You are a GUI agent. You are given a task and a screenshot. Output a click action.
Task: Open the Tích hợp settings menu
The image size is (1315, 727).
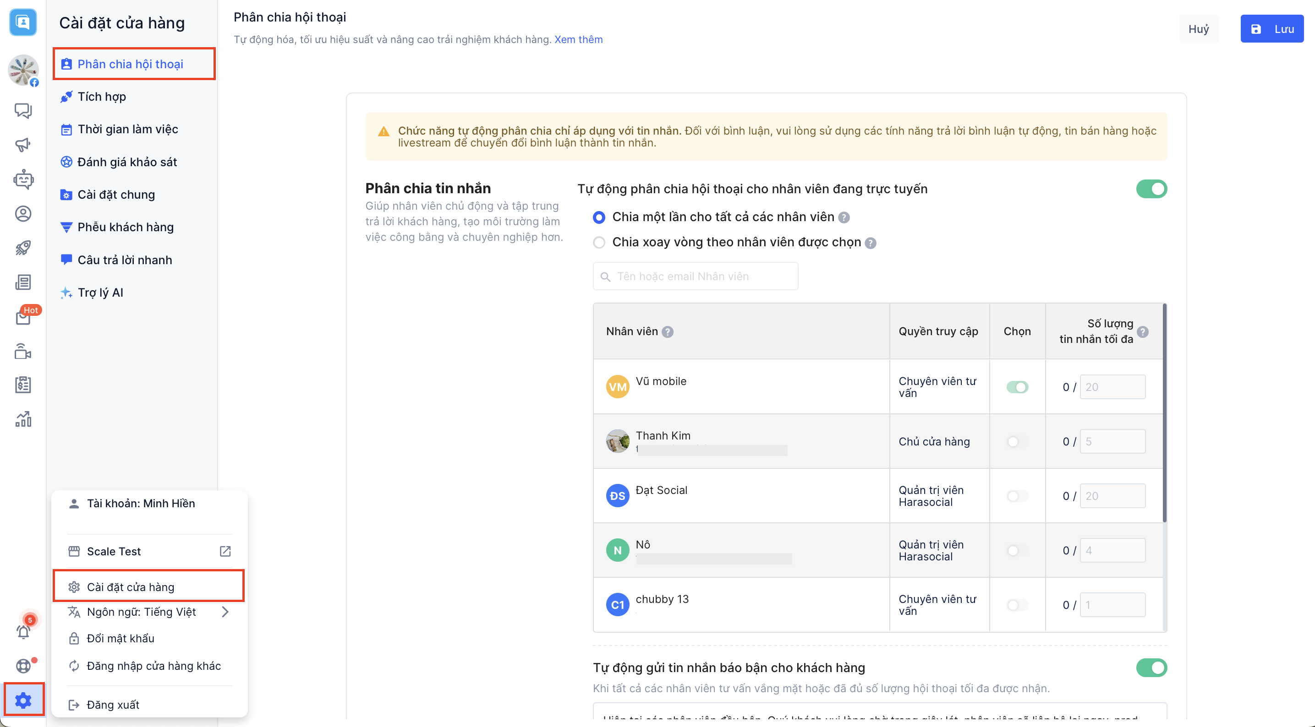[x=102, y=97]
